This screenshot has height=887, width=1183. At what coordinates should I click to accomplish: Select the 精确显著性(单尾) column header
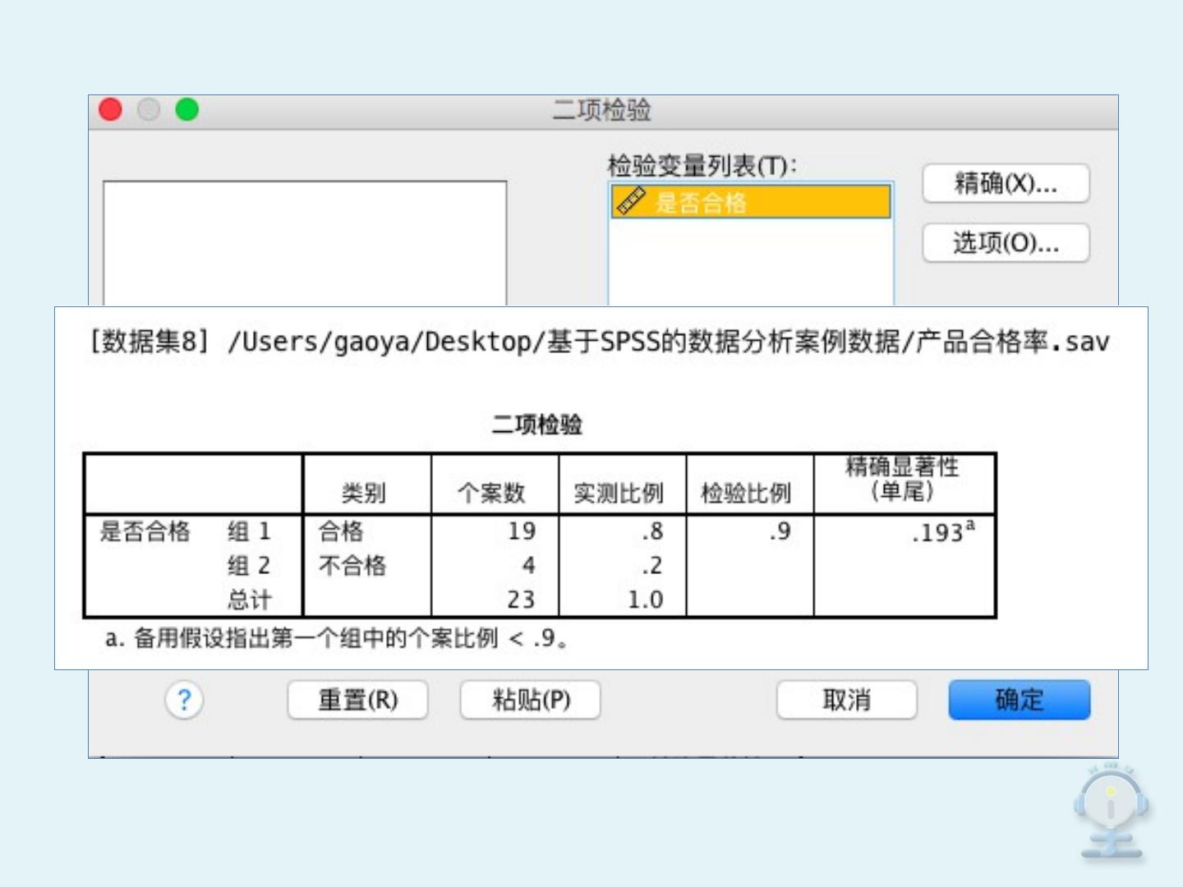[x=903, y=480]
